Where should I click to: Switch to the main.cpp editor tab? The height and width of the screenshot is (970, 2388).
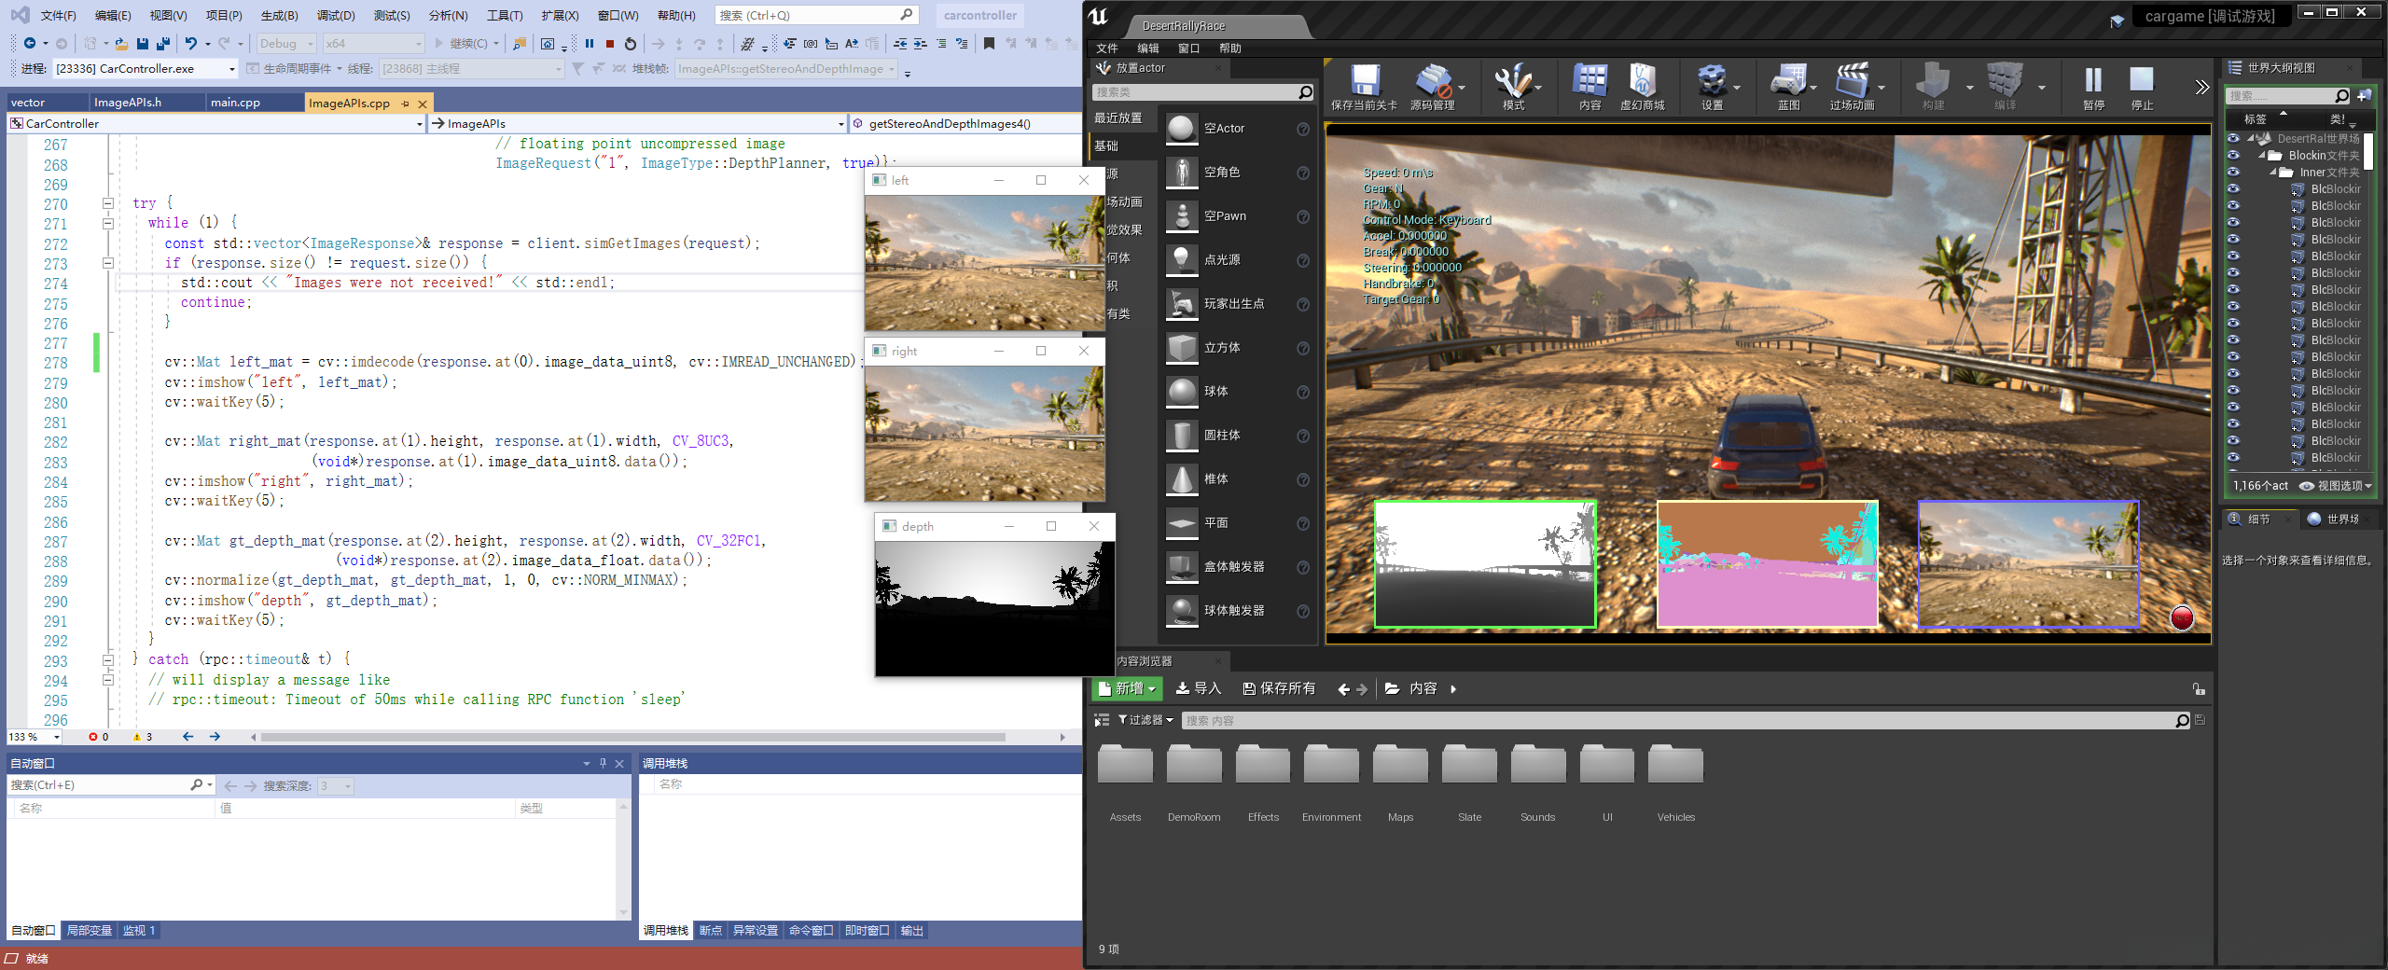[236, 103]
